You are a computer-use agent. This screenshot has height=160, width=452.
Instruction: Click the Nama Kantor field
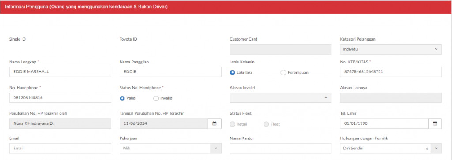coord(280,148)
